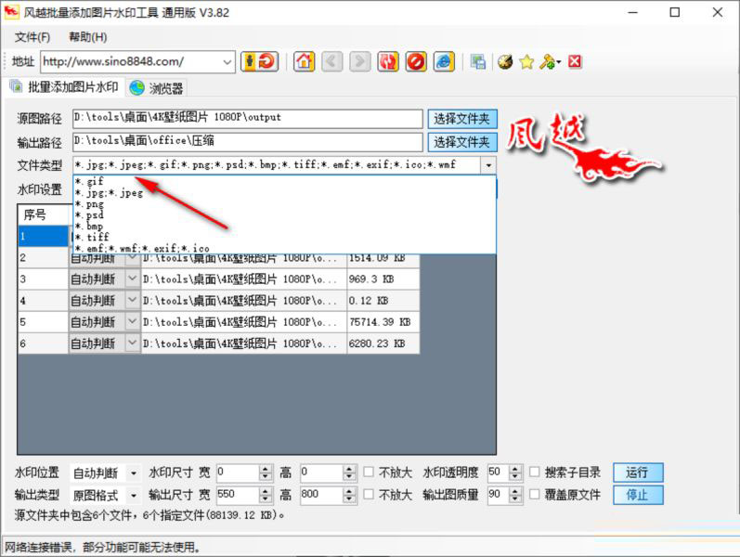
Task: Click the go/refresh address button icon
Action: [260, 61]
